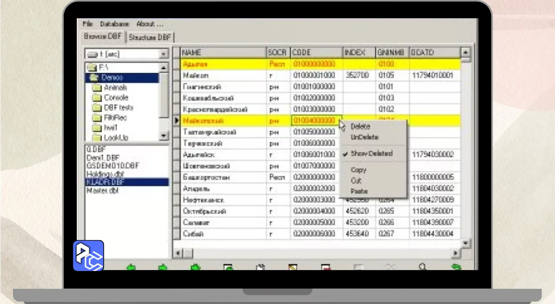Click folder tree scrollbar down arrow
This screenshot has width=555, height=304.
click(163, 136)
